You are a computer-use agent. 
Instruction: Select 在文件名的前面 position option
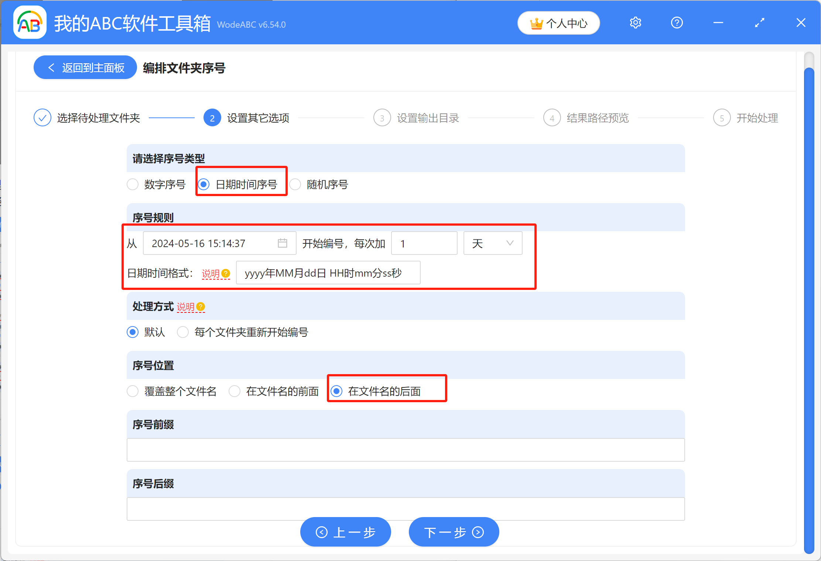[235, 391]
